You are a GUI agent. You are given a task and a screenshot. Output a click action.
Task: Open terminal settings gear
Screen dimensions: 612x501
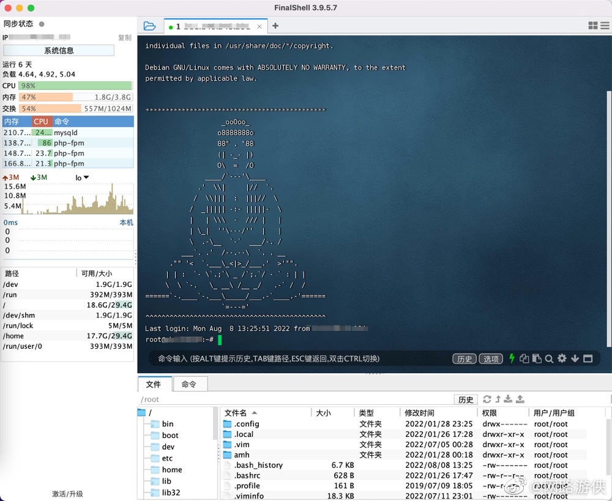point(562,358)
